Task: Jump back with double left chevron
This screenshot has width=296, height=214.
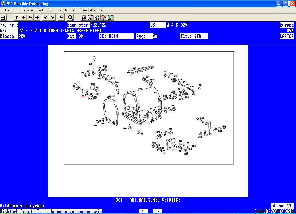Action: pos(46,17)
